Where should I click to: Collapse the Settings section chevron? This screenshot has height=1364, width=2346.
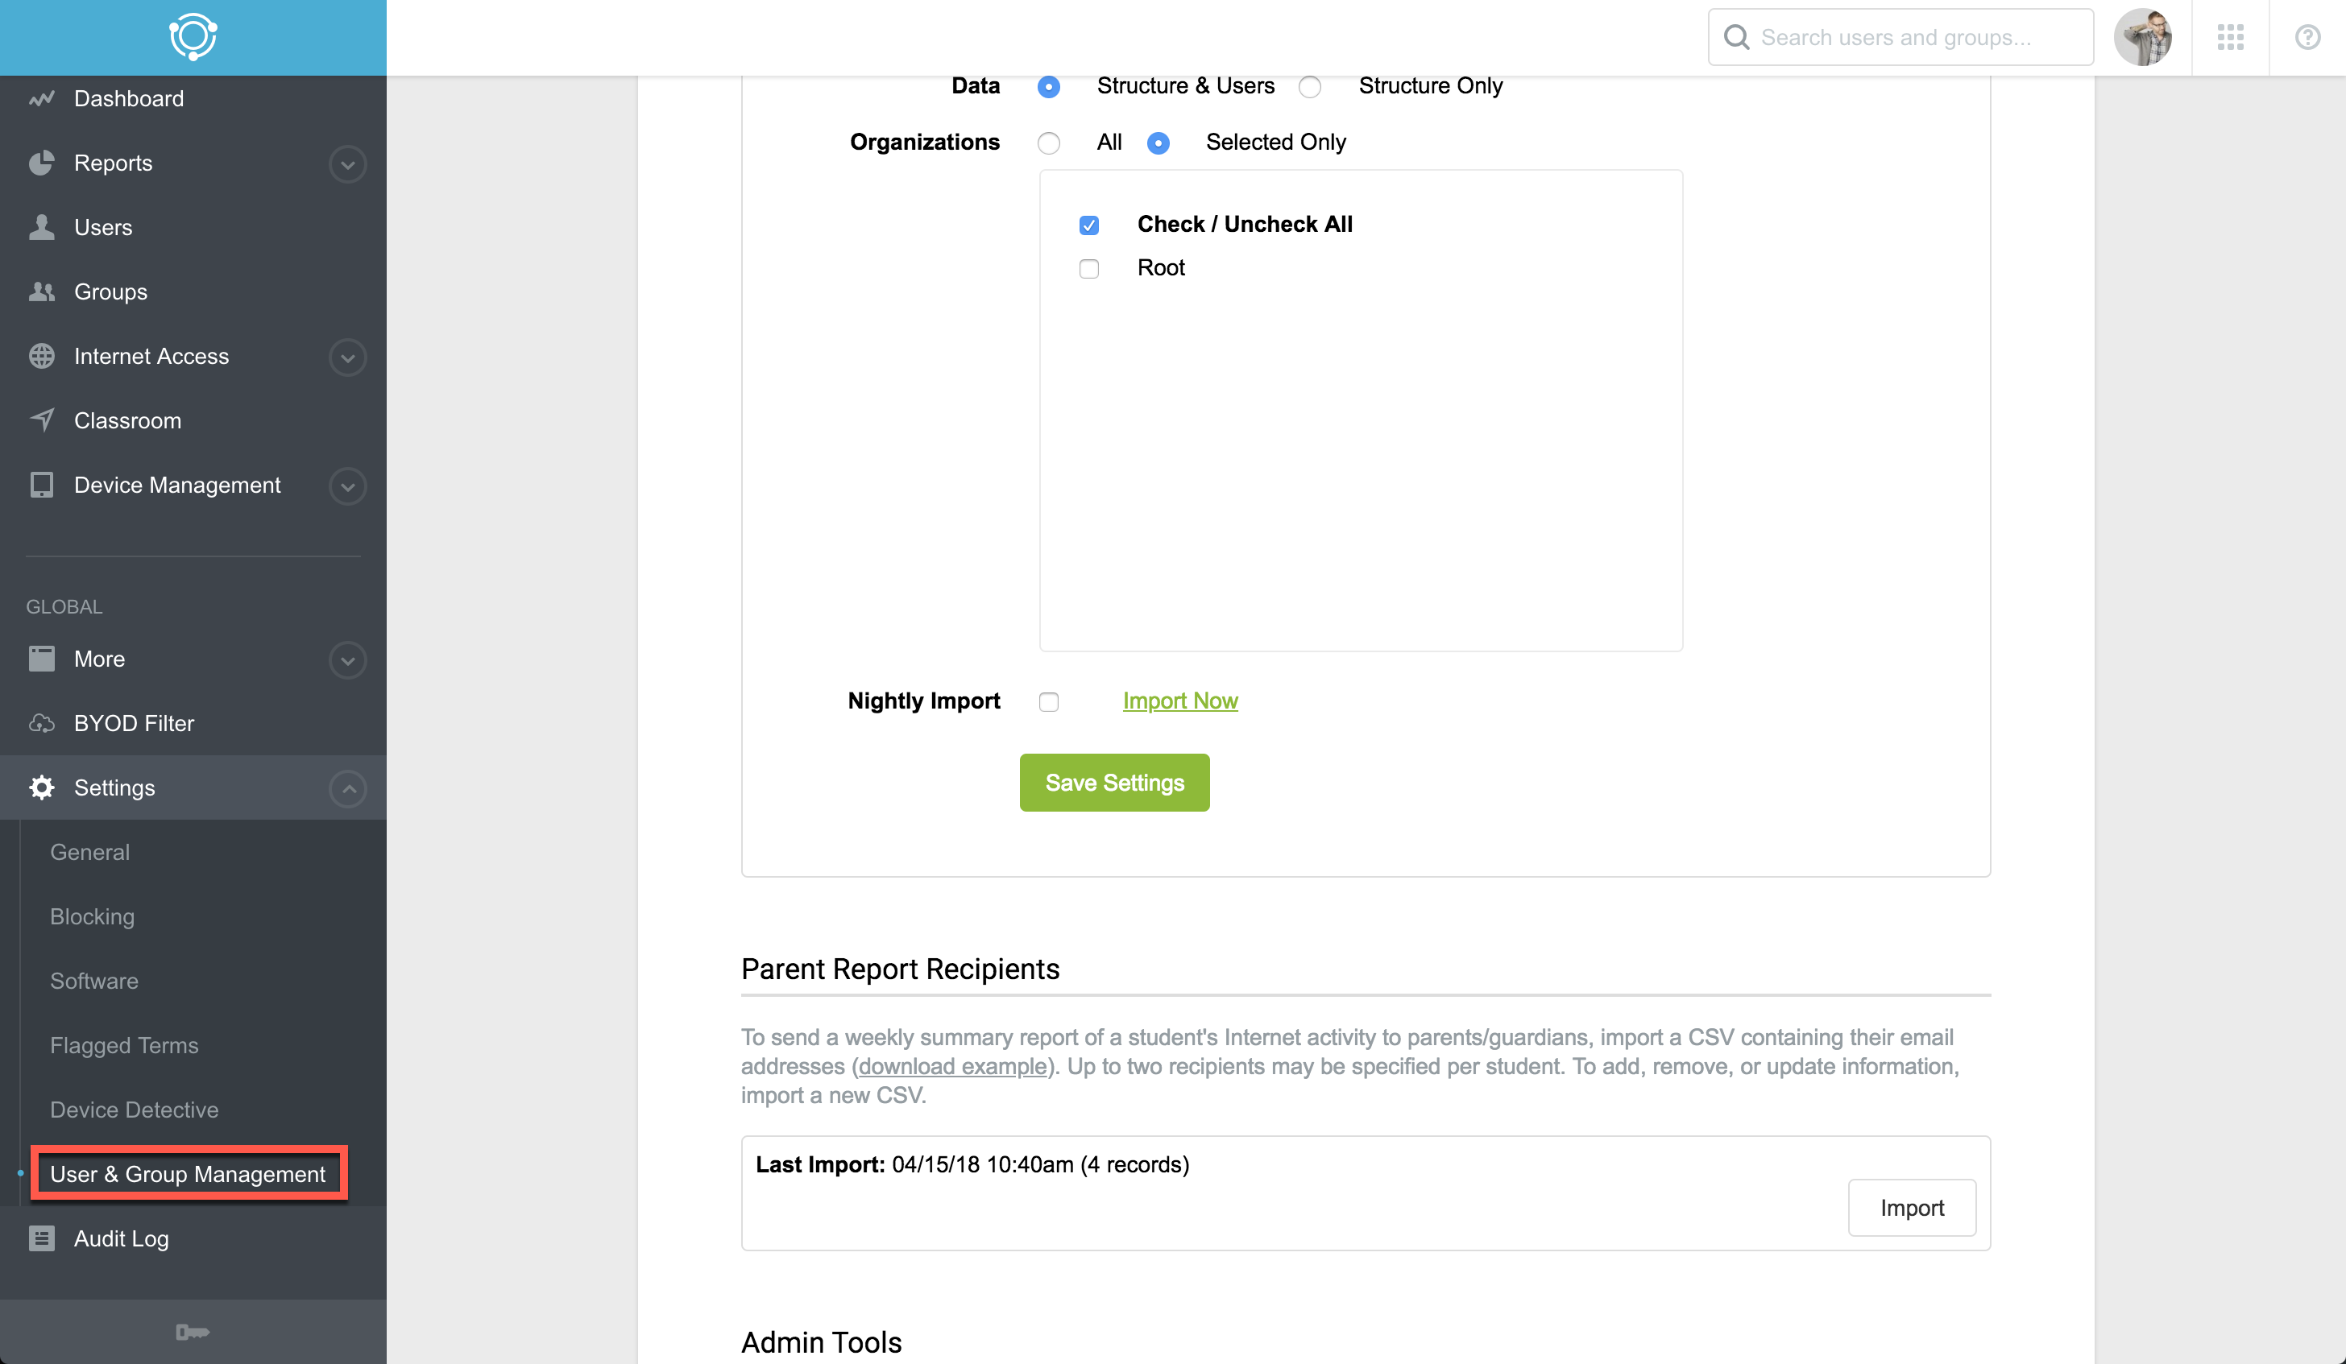347,789
